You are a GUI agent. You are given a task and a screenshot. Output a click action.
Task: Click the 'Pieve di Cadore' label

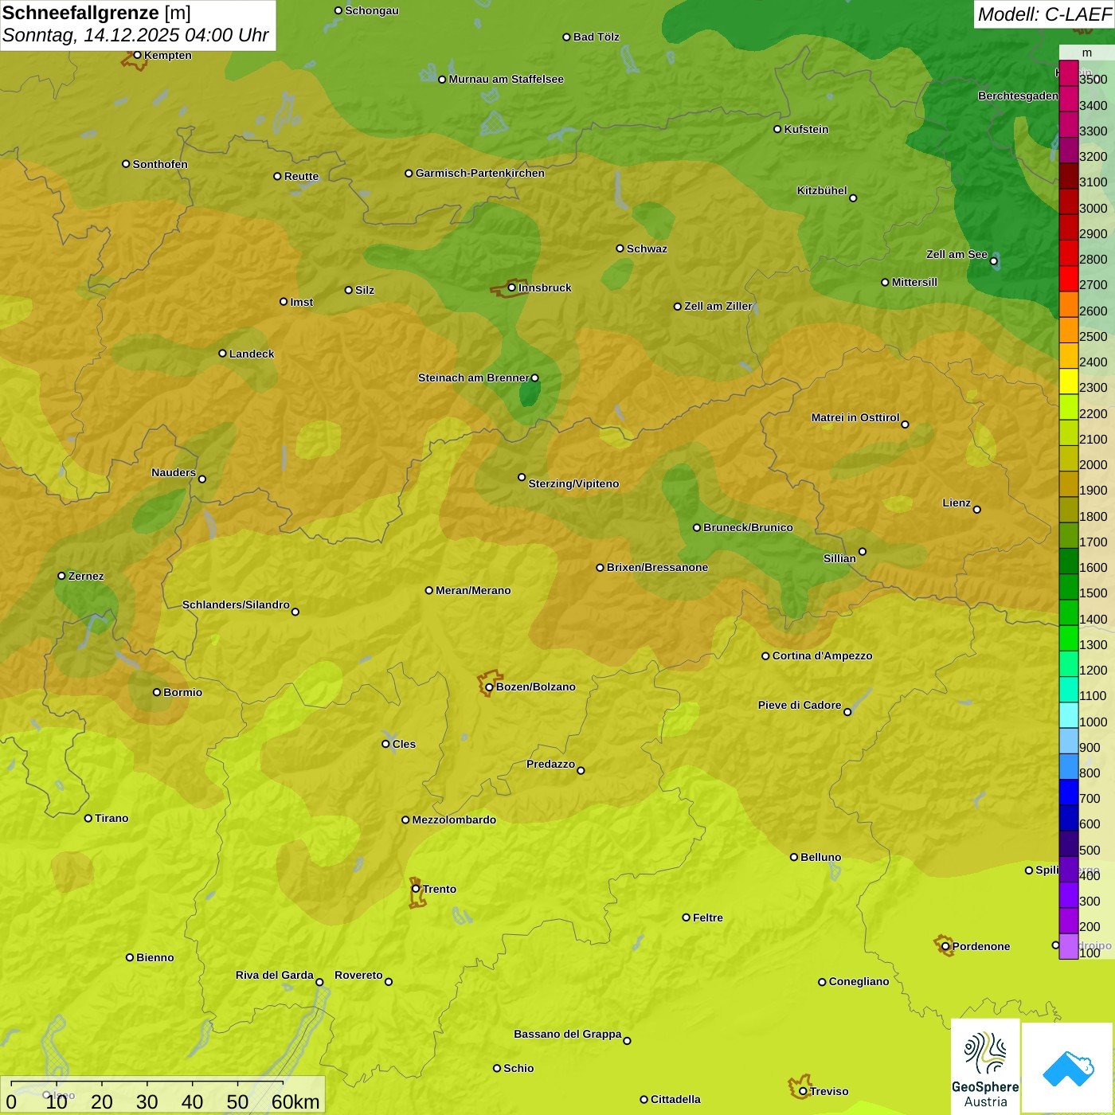800,705
